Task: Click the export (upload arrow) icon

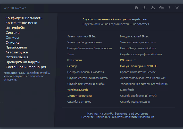Action: coord(145,8)
